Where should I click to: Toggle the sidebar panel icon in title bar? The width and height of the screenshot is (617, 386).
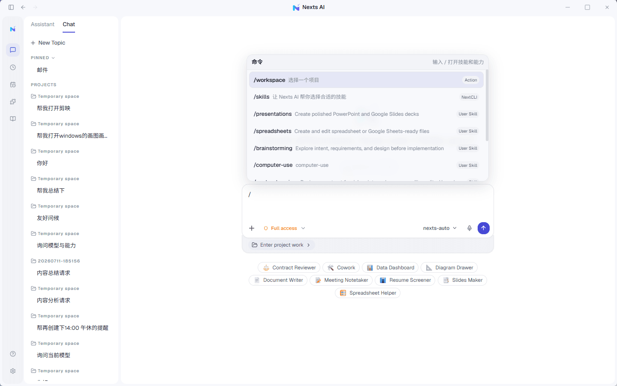pos(11,7)
